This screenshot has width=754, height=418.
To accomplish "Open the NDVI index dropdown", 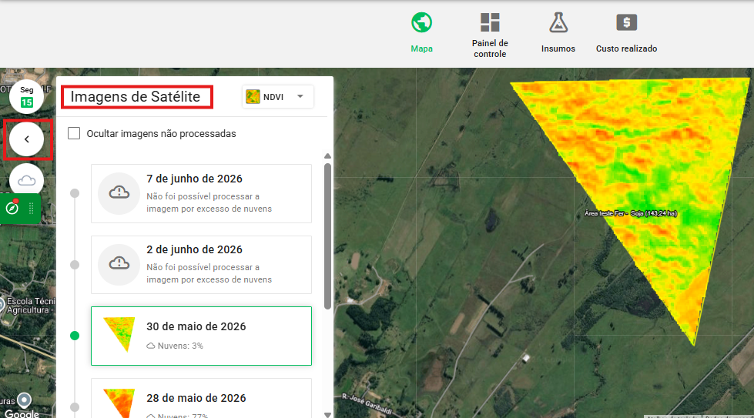I will [278, 96].
